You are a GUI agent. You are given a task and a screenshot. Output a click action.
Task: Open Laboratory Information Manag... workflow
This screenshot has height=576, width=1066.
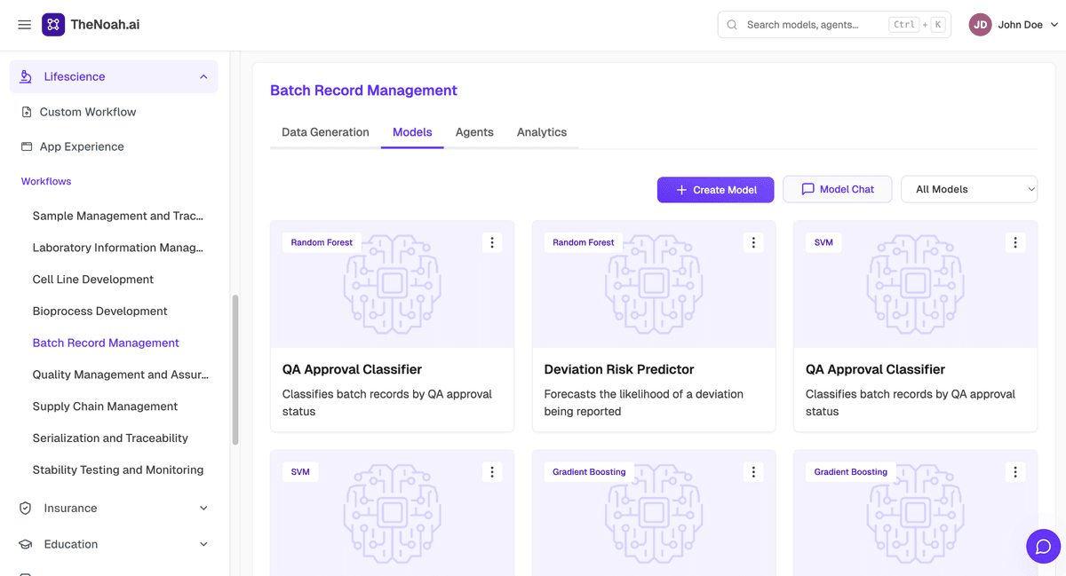118,248
